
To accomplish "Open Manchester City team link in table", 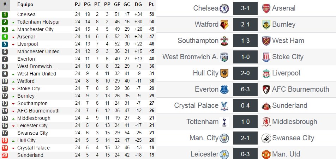I will [35, 30].
